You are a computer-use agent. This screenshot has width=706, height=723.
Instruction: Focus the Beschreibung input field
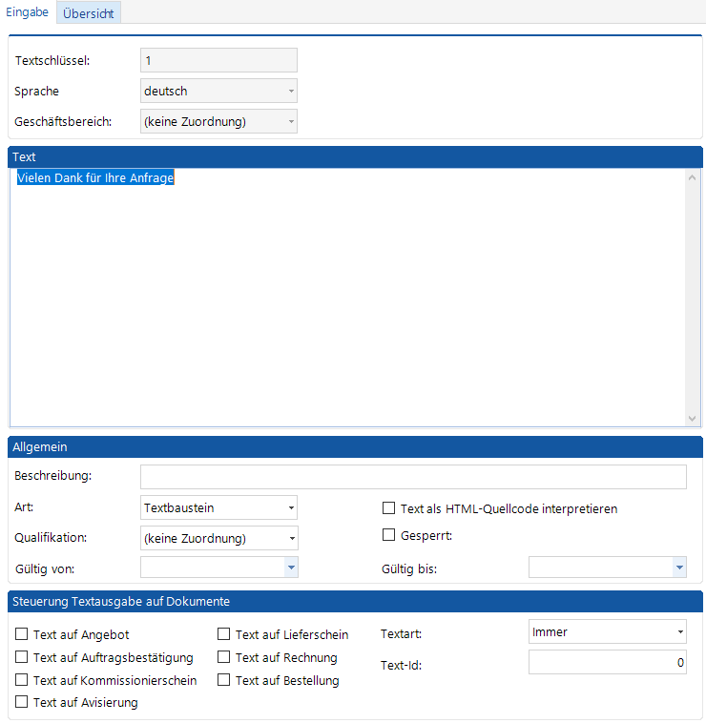point(413,477)
